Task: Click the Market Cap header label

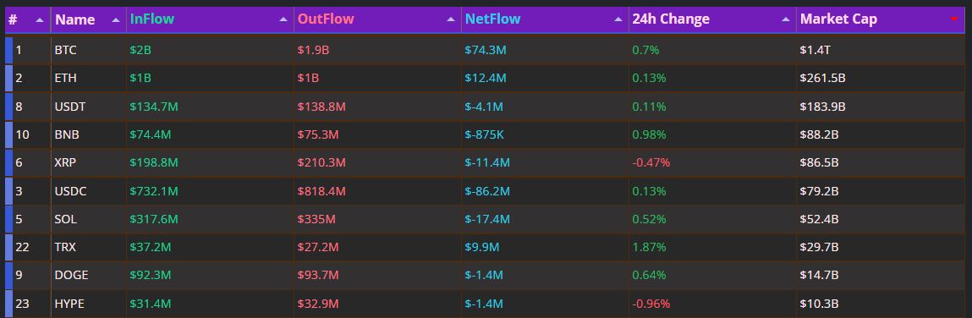Action: 838,19
